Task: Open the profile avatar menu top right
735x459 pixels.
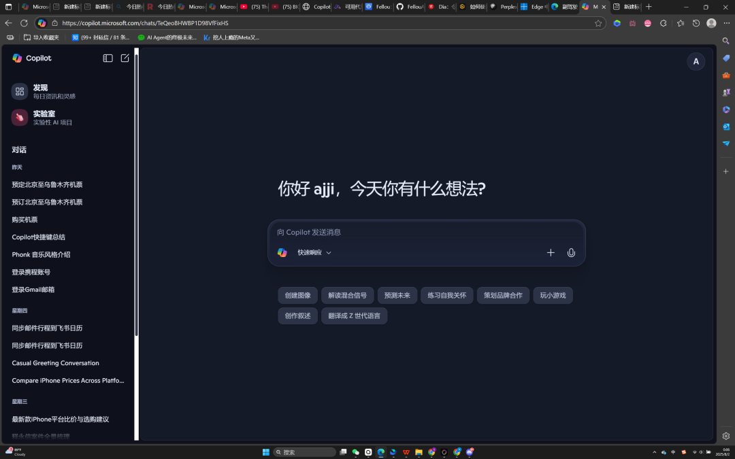Action: pyautogui.click(x=696, y=61)
